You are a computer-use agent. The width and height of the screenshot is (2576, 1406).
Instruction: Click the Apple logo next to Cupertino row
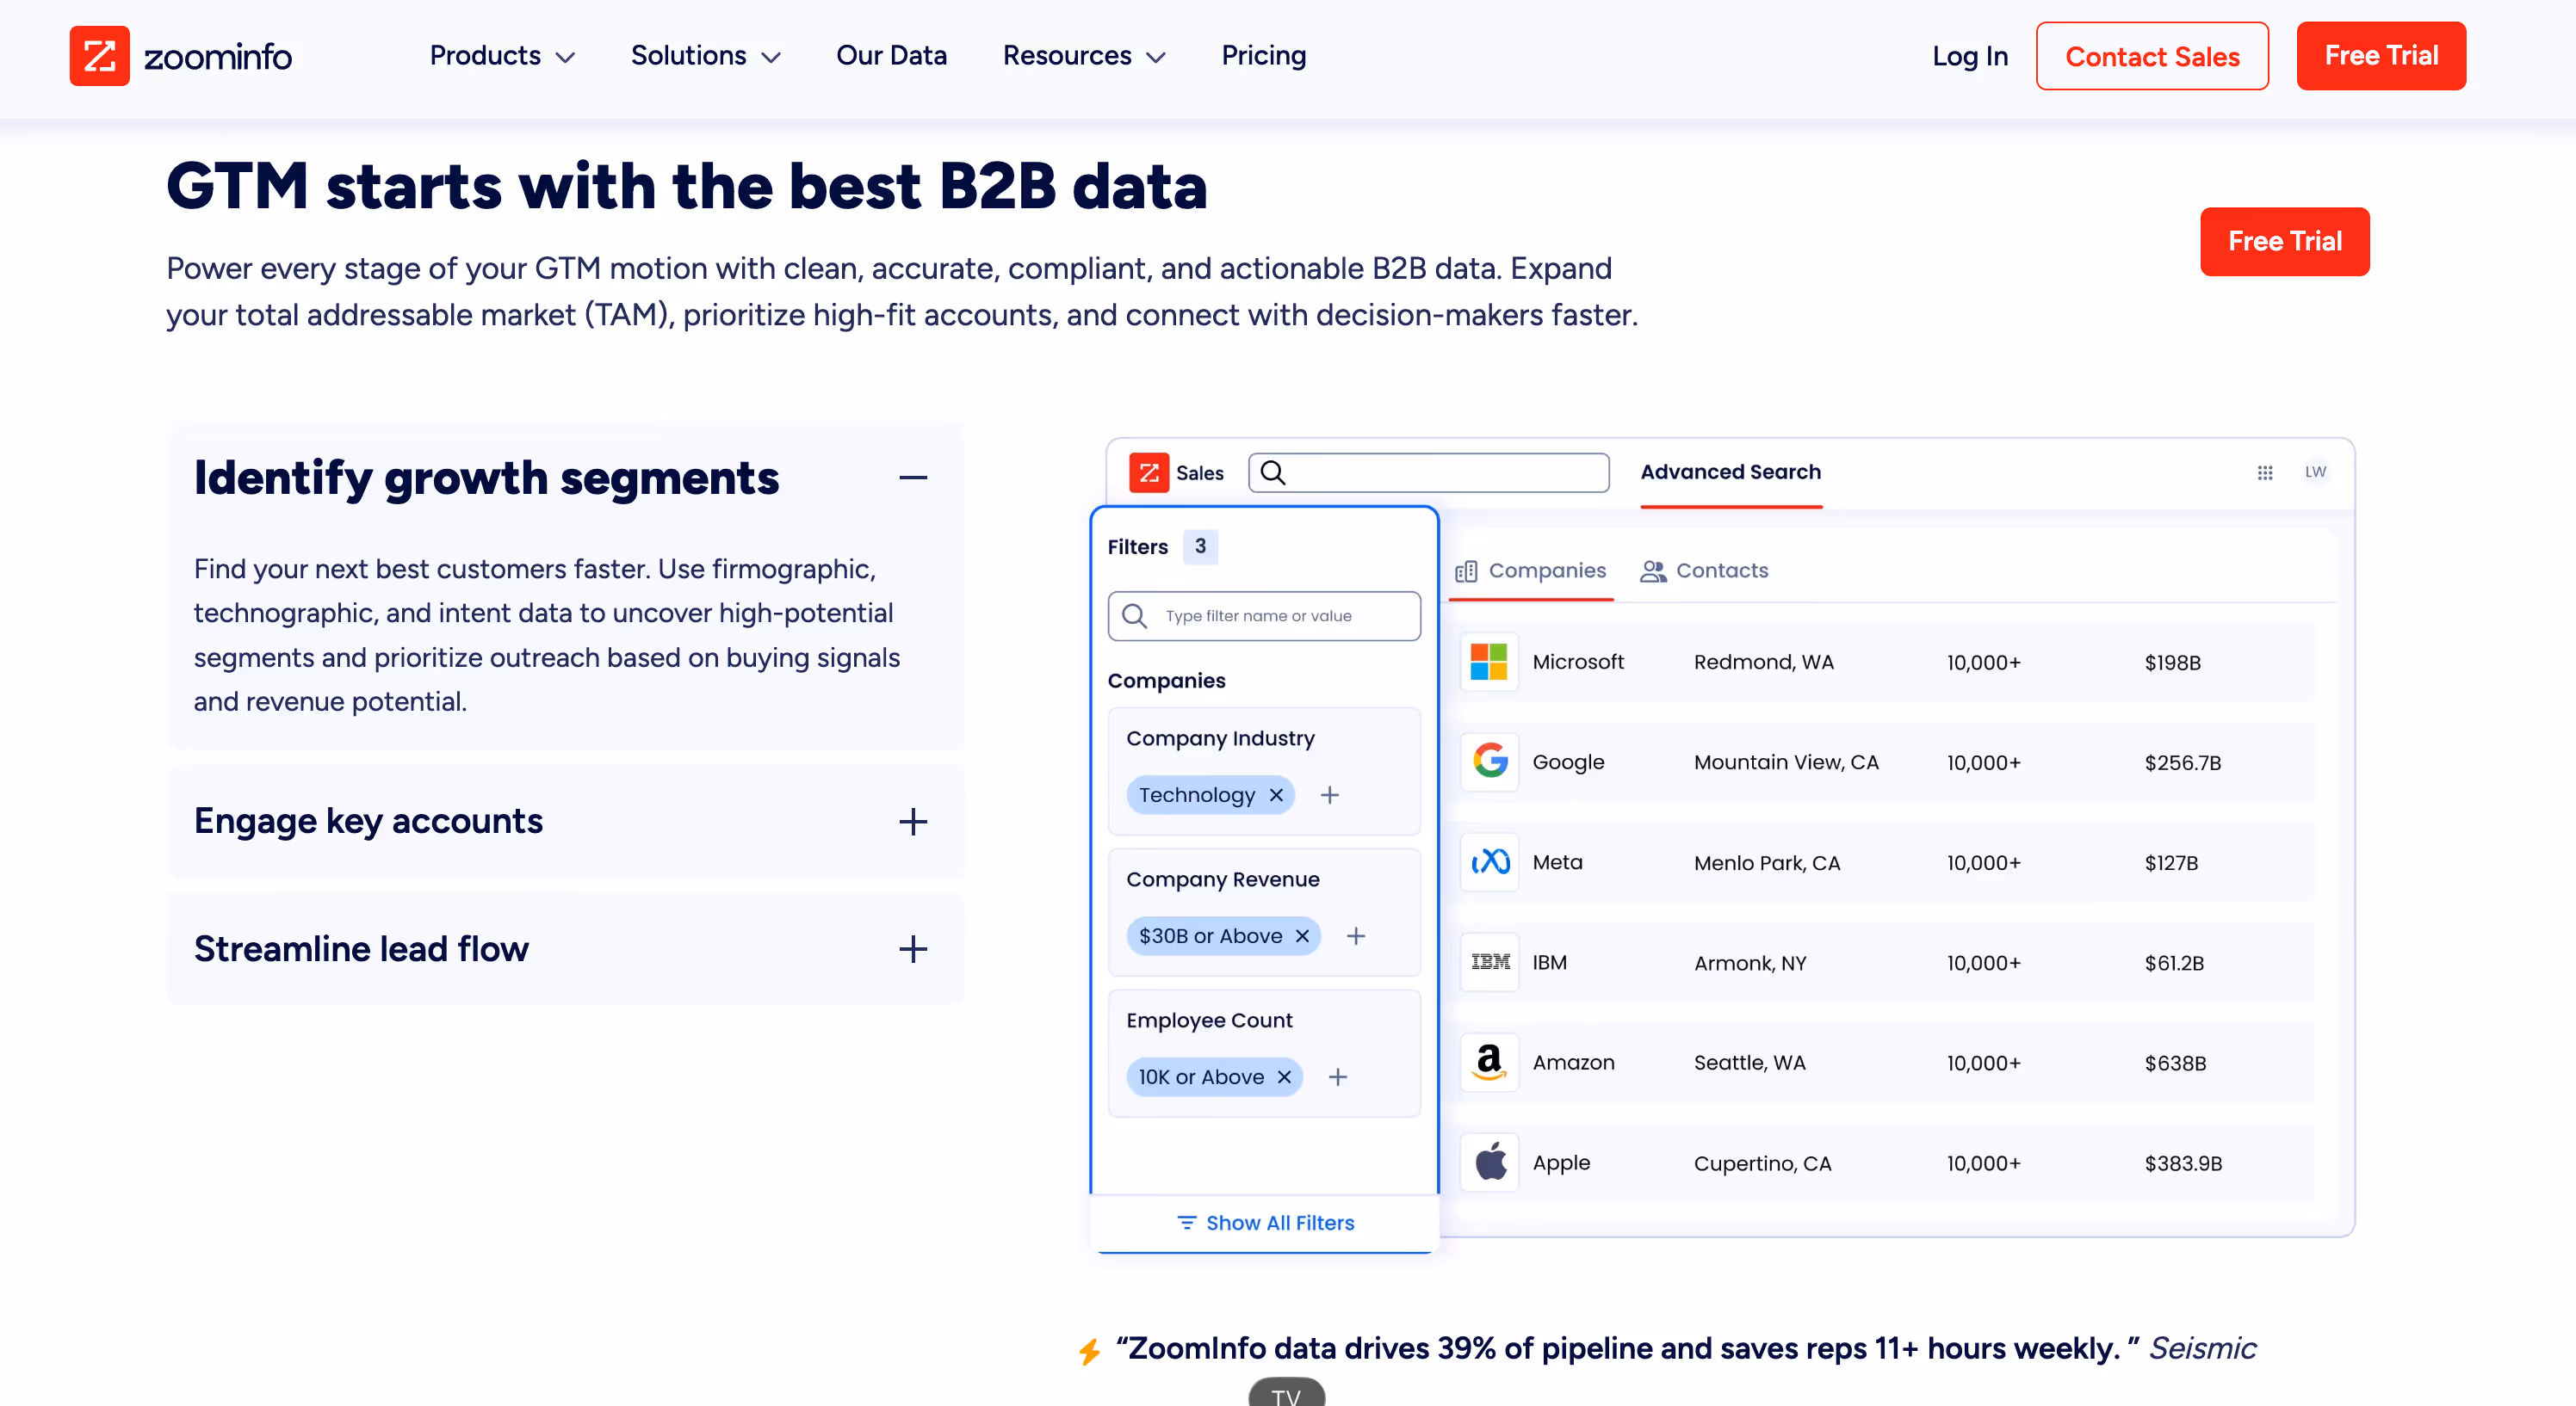tap(1489, 1162)
